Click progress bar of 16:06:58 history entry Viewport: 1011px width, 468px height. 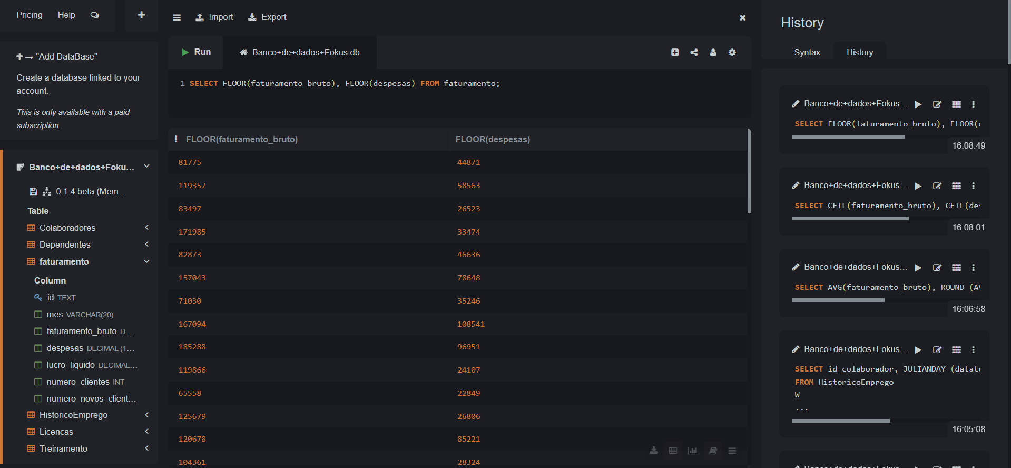coord(838,300)
